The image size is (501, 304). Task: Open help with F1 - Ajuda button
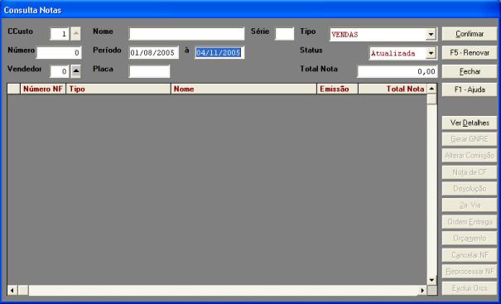[470, 89]
